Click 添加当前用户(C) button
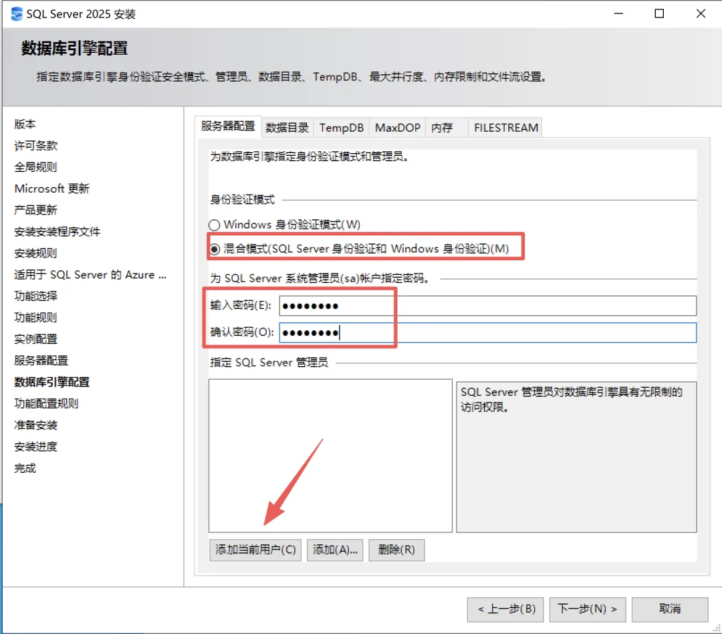Image resolution: width=722 pixels, height=634 pixels. [x=255, y=550]
